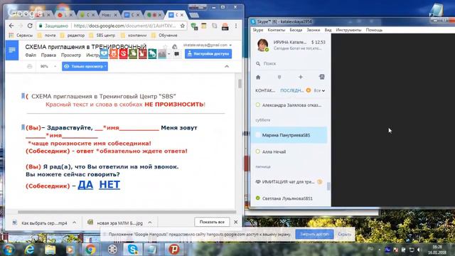Open Skype home icon

(258, 78)
